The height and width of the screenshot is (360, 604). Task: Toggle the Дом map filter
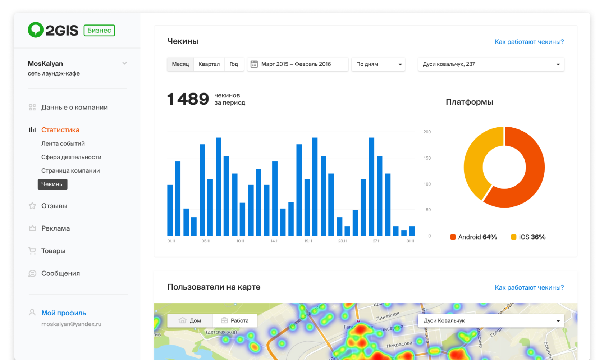click(x=190, y=320)
